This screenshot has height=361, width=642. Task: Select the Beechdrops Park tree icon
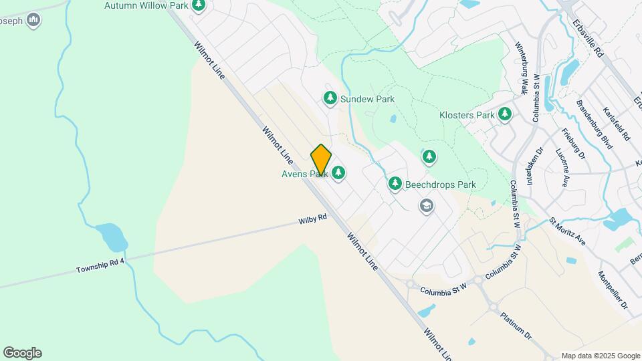click(x=395, y=185)
